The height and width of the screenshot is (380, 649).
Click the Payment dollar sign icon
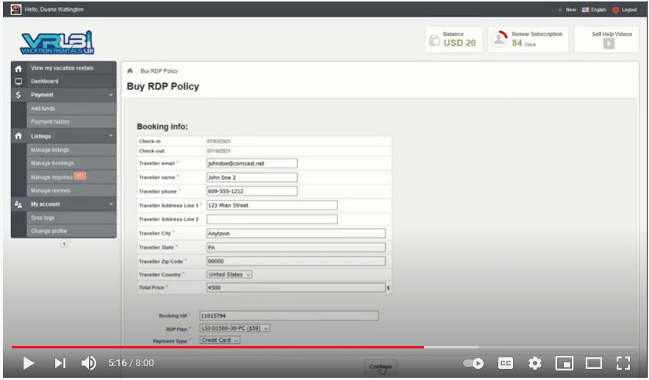[x=18, y=95]
